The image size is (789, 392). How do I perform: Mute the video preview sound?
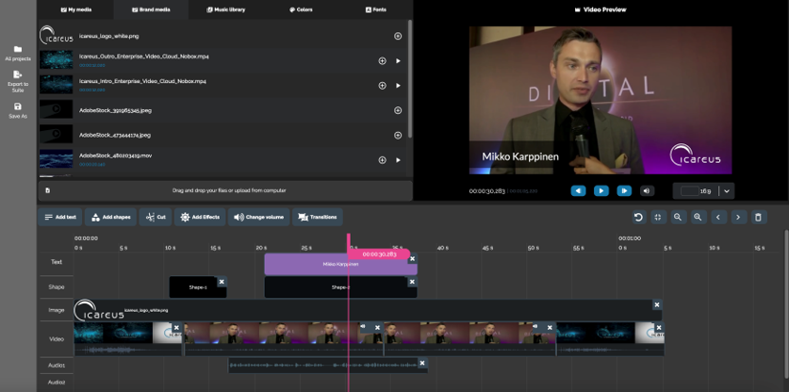pos(647,190)
